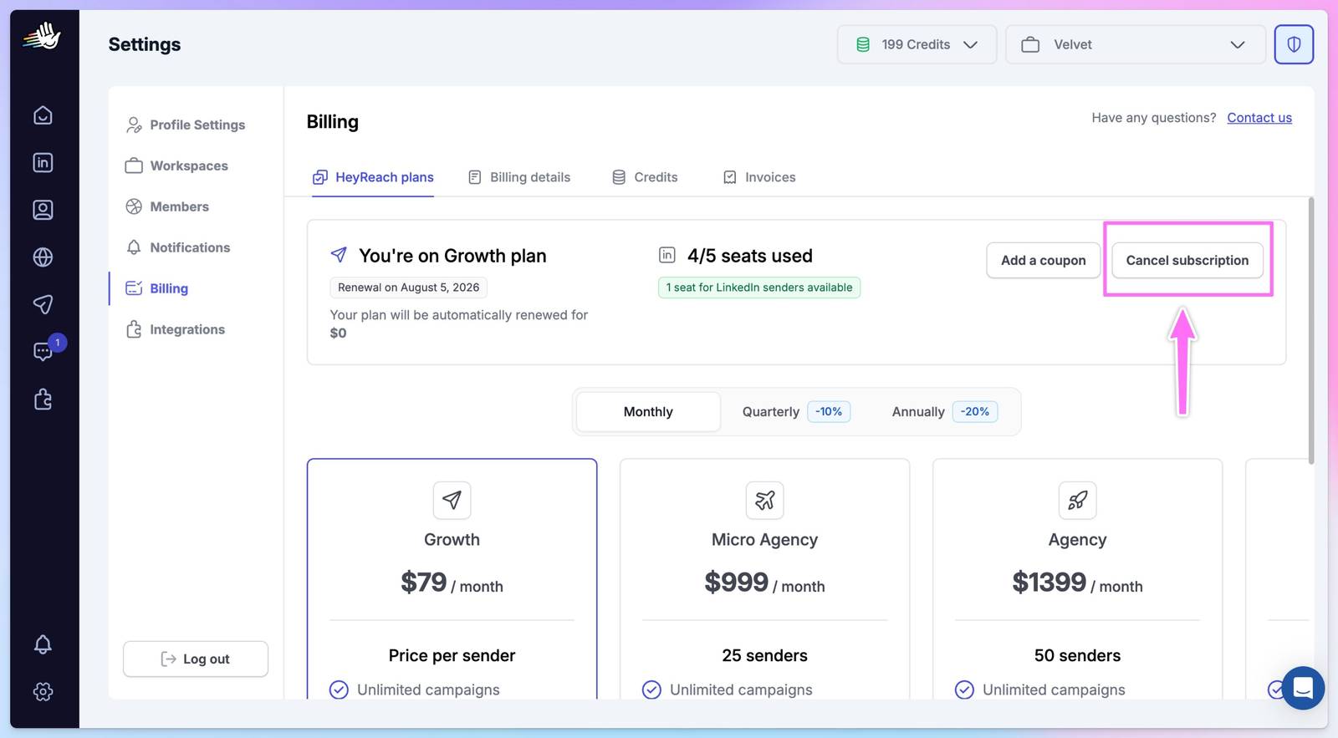Click the -20% annual discount badge
1338x738 pixels.
coord(974,411)
